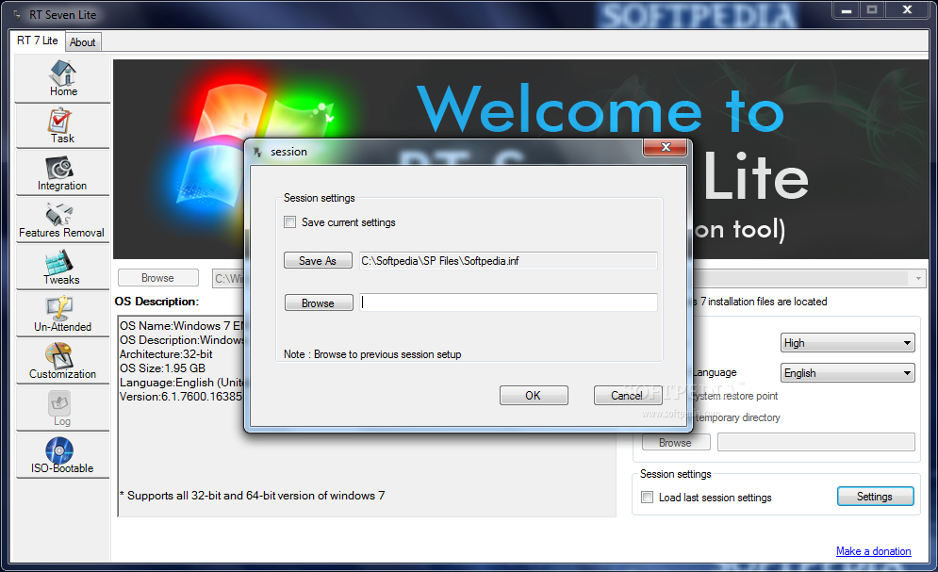Open the Features Removal section
The height and width of the screenshot is (572, 938).
coord(63,221)
